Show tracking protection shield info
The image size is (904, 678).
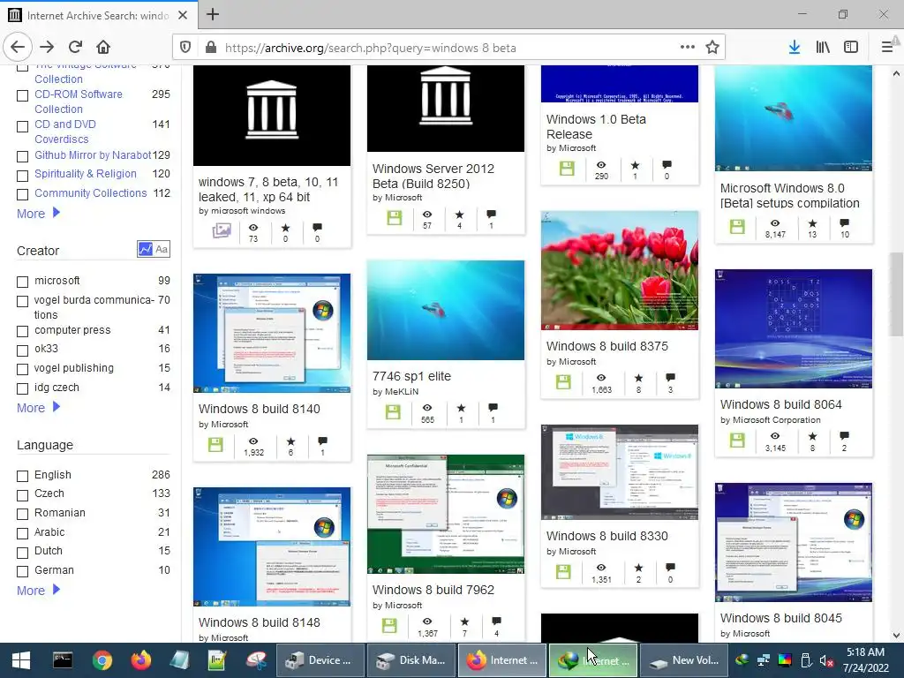(x=185, y=48)
